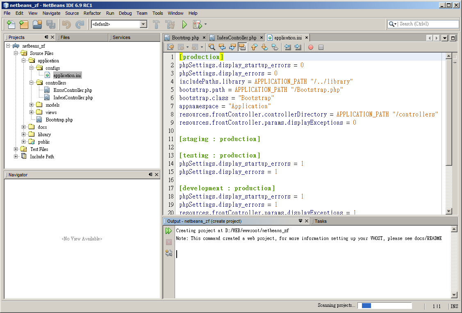Collapse the controllers folder

(x=32, y=82)
